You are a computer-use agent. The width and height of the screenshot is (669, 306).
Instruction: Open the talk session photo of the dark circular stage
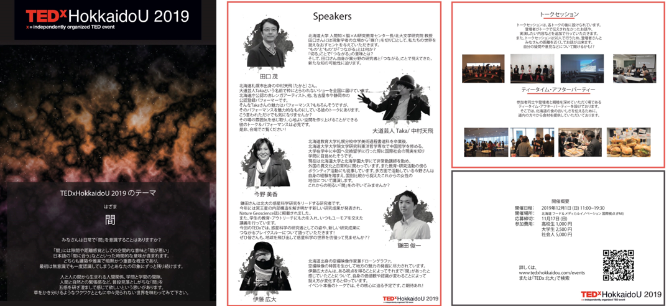pyautogui.click(x=483, y=68)
